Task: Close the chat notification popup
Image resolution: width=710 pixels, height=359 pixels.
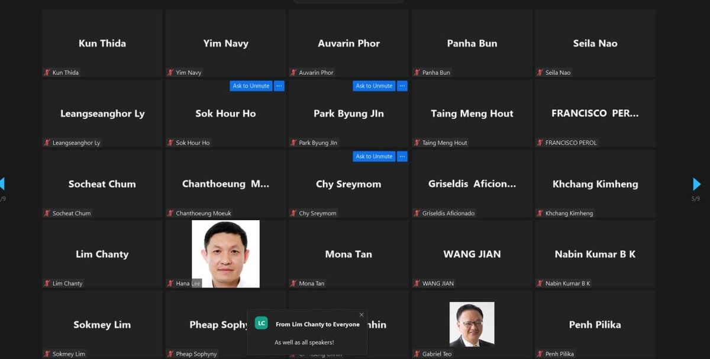Action: click(362, 315)
